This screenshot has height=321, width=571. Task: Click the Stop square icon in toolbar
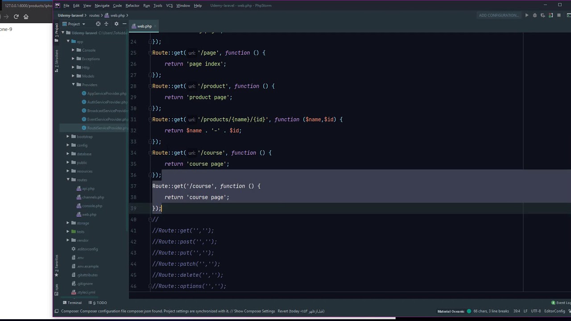(559, 15)
